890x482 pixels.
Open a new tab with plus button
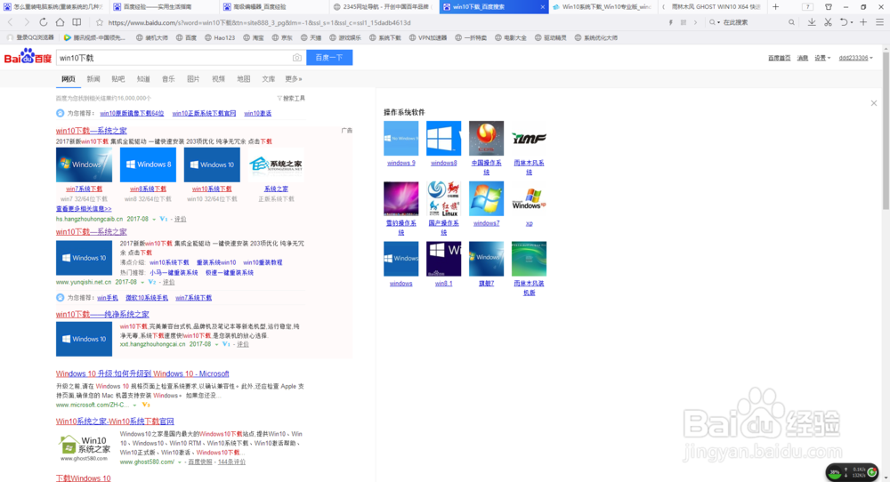pyautogui.click(x=775, y=7)
